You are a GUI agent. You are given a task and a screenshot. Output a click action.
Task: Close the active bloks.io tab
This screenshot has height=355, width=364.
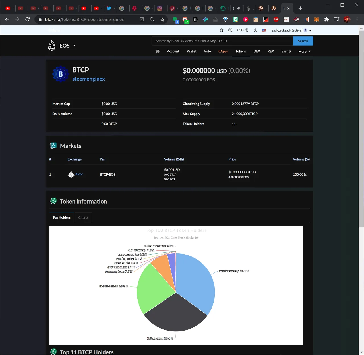click(x=288, y=8)
